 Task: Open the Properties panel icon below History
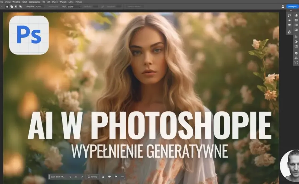pyautogui.click(x=289, y=20)
